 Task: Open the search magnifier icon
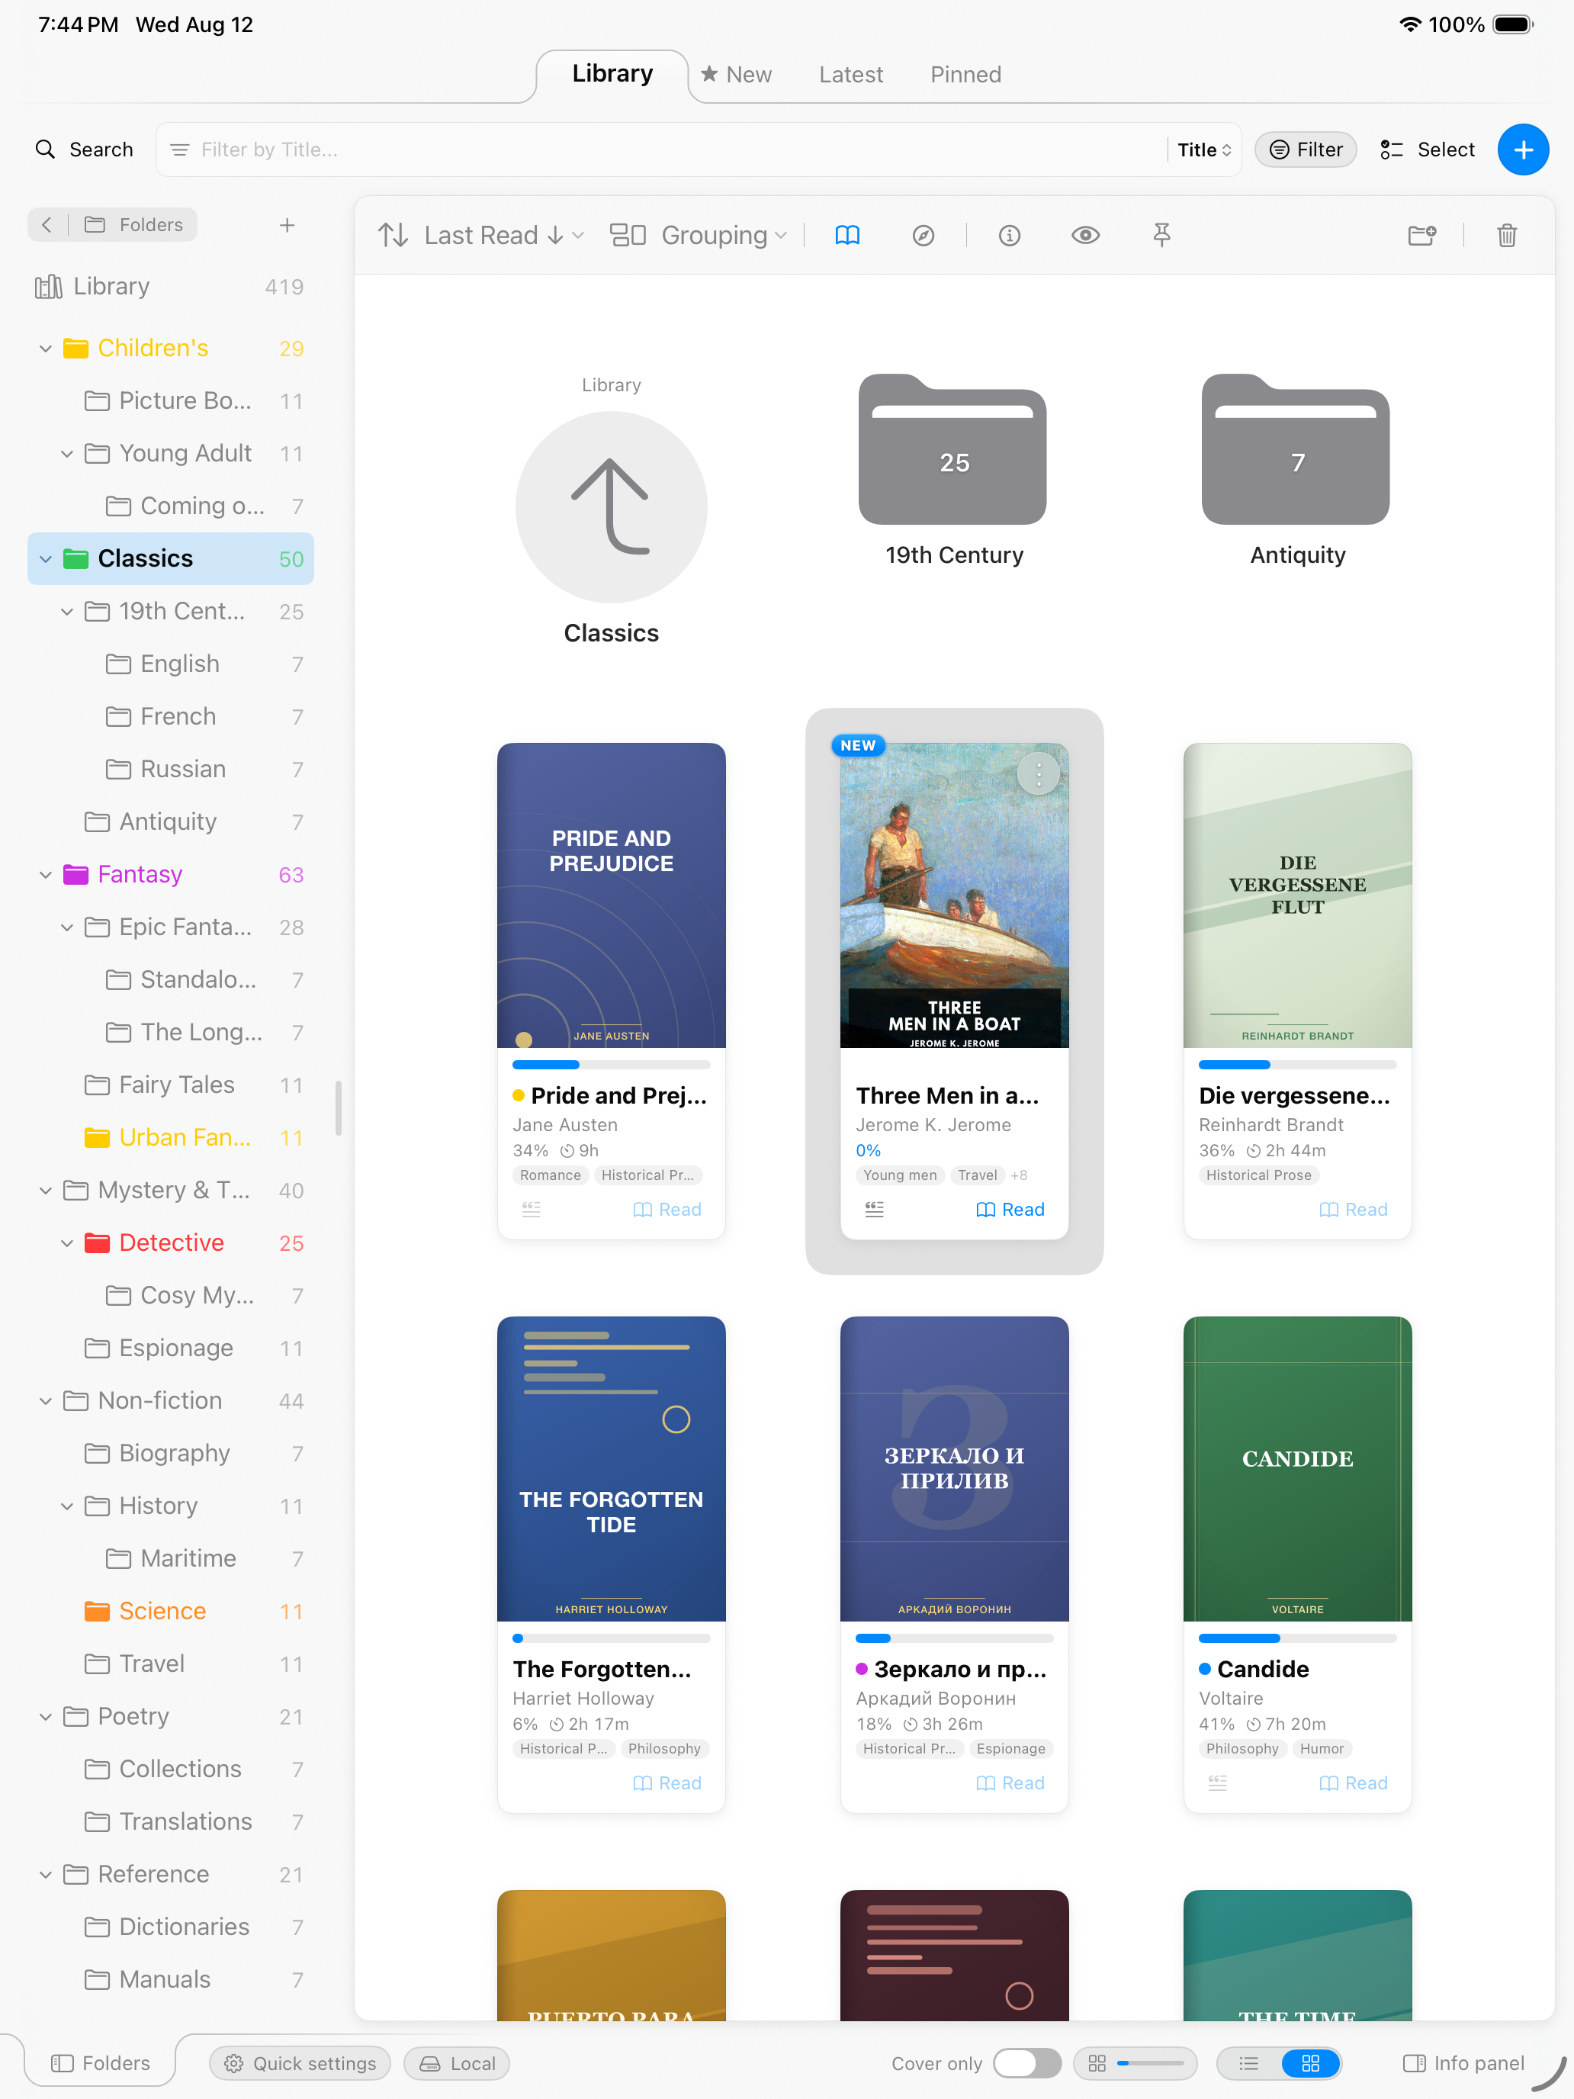tap(44, 150)
